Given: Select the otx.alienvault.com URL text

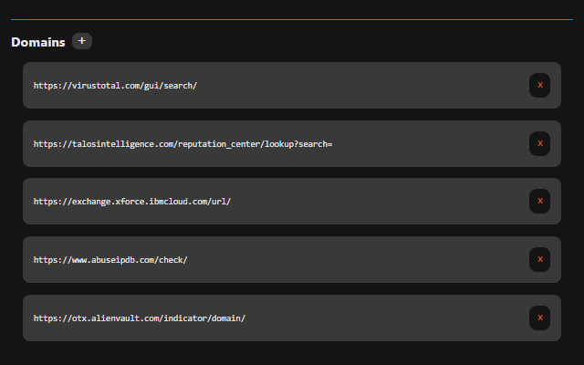Looking at the screenshot, I should pos(140,318).
